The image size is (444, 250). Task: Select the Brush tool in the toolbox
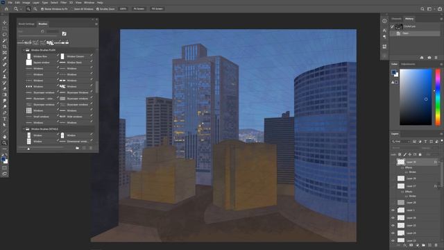click(x=5, y=71)
